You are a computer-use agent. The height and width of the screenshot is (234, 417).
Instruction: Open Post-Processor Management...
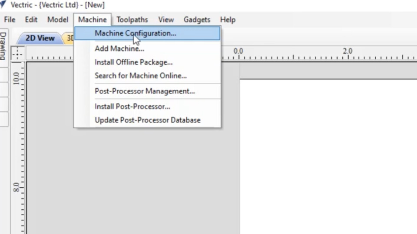(145, 91)
